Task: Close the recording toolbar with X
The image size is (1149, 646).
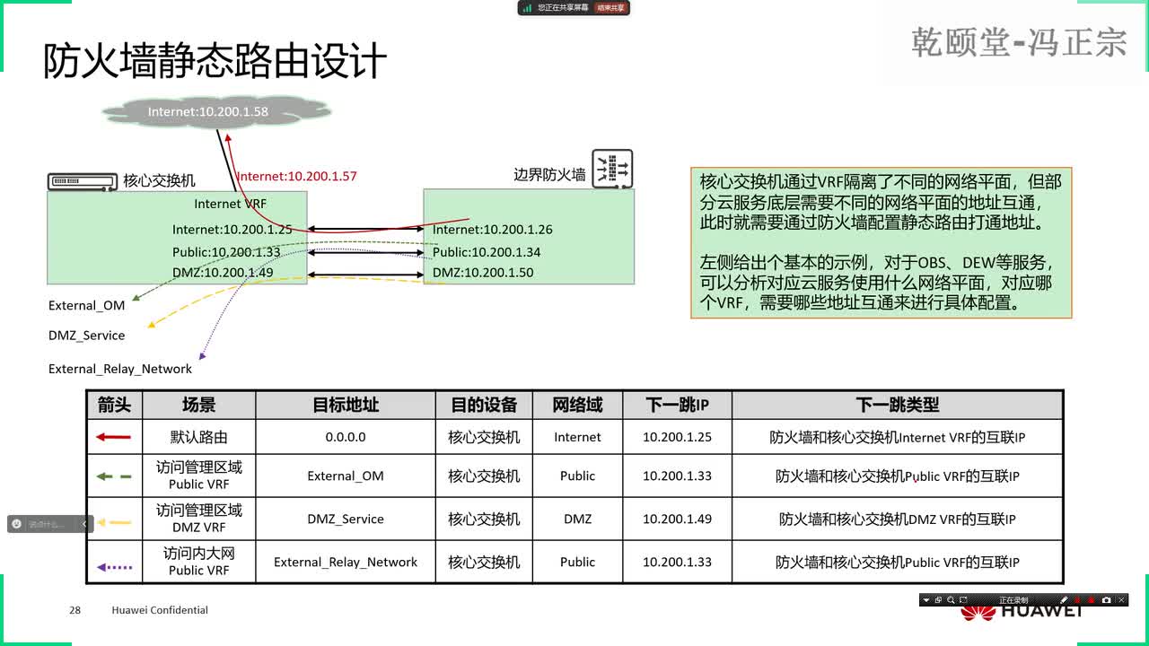Action: coord(1121,600)
